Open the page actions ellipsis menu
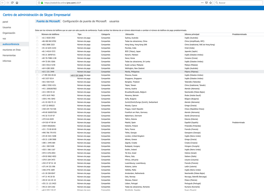The image size is (264, 194). (202, 3)
